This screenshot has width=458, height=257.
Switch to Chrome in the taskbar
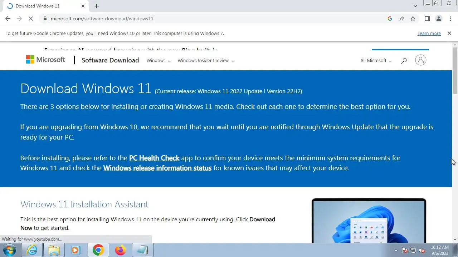[98, 250]
